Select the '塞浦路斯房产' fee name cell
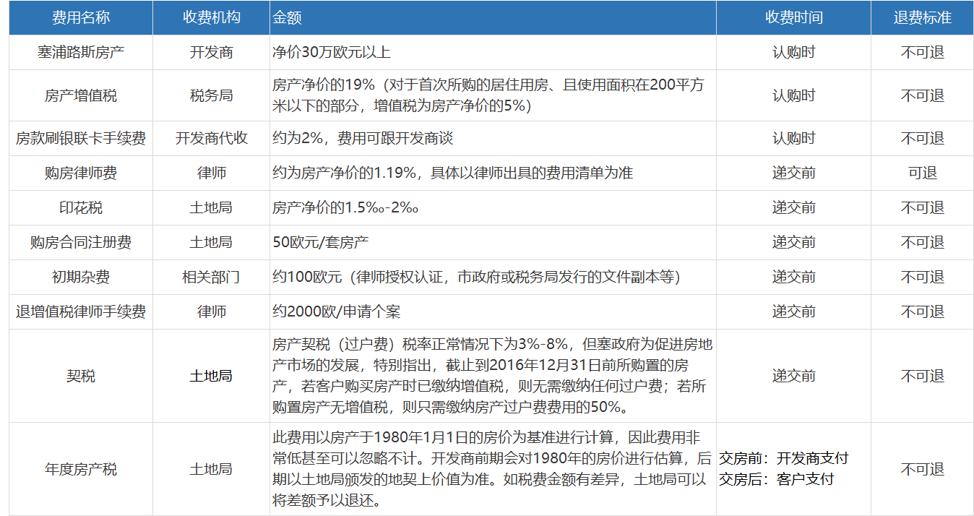The width and height of the screenshot is (974, 516). (x=81, y=52)
